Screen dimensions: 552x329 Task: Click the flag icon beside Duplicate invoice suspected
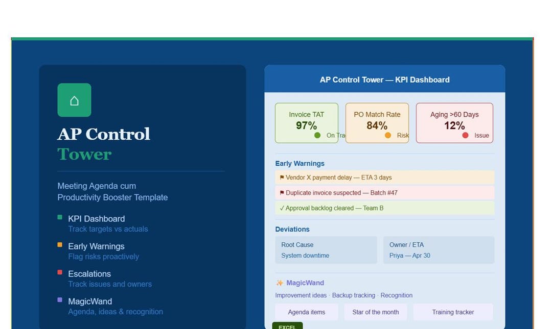tap(282, 193)
